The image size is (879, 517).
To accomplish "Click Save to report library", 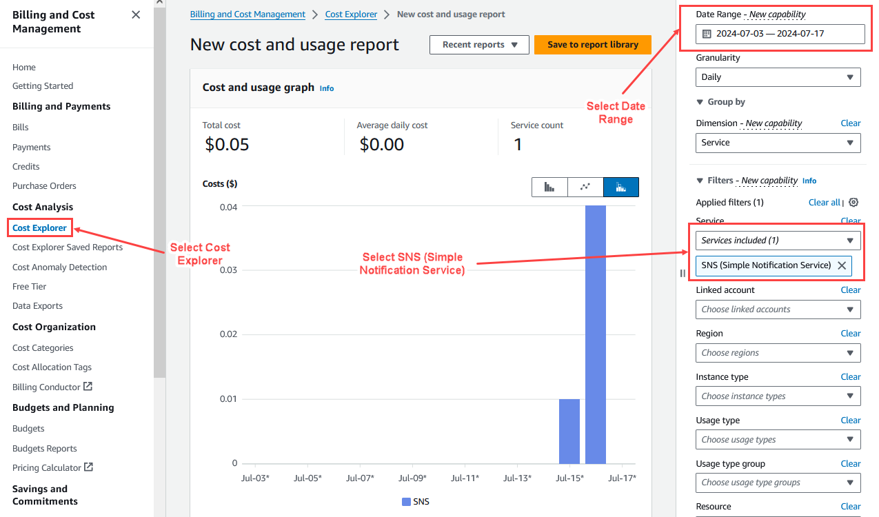I will pyautogui.click(x=592, y=44).
